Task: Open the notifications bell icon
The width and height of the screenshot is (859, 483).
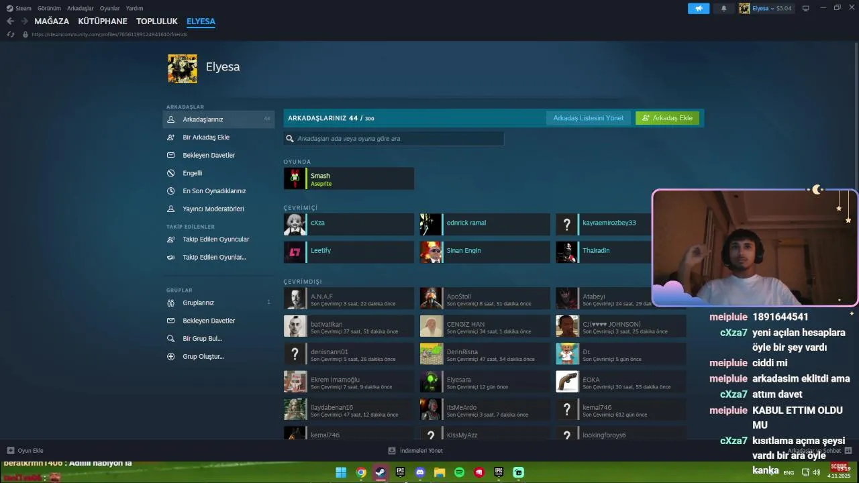Action: tap(723, 9)
